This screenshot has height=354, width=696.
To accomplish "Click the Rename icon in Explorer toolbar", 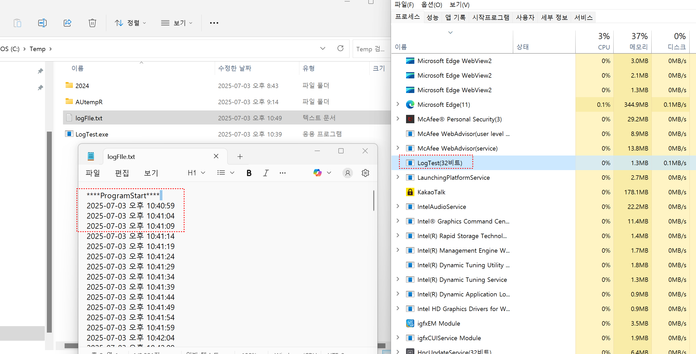I will 42,23.
